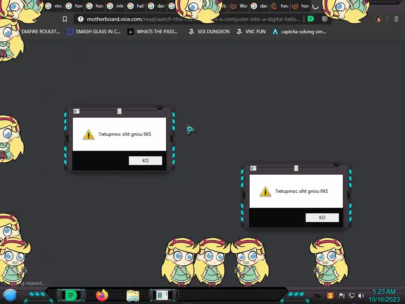The image size is (405, 304).
Task: Open the browser profile avatar
Action: click(379, 19)
